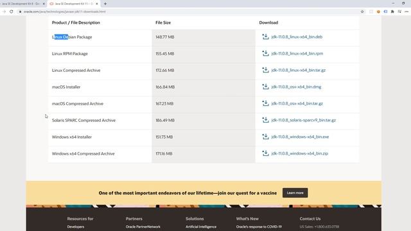Click the download icon for jdk-11.0.8_linux-x64_bin.deb
Image resolution: width=411 pixels, height=231 pixels.
[265, 37]
